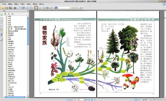Screen dimensions: 166x101
Task: Click the bookmarks panel horizontal scrollbar
Action: (15, 97)
